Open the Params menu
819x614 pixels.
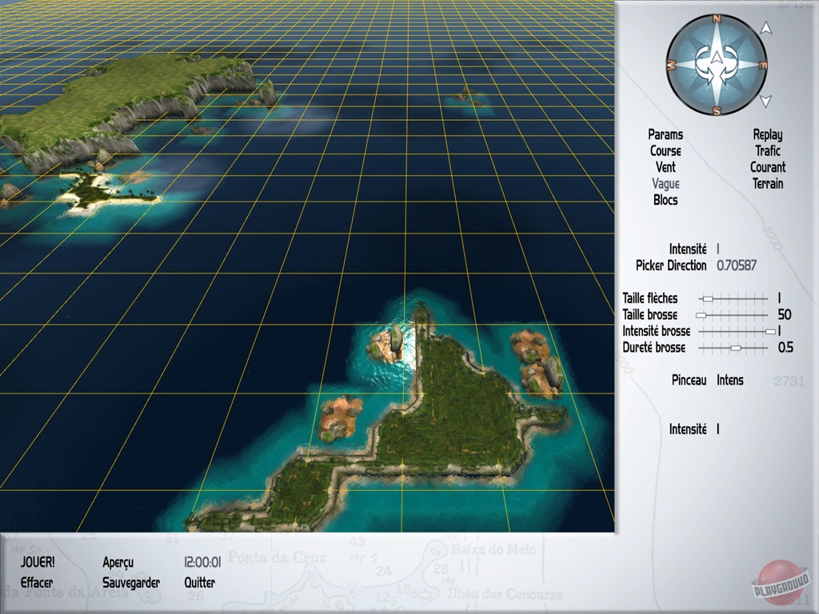pos(665,134)
